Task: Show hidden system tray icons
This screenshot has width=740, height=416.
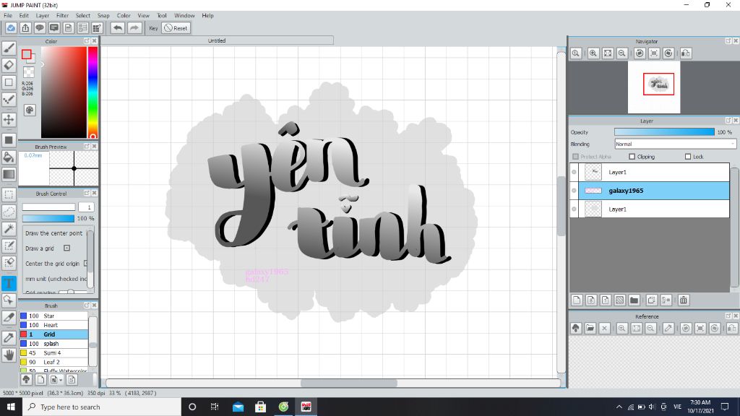Action: (x=619, y=407)
